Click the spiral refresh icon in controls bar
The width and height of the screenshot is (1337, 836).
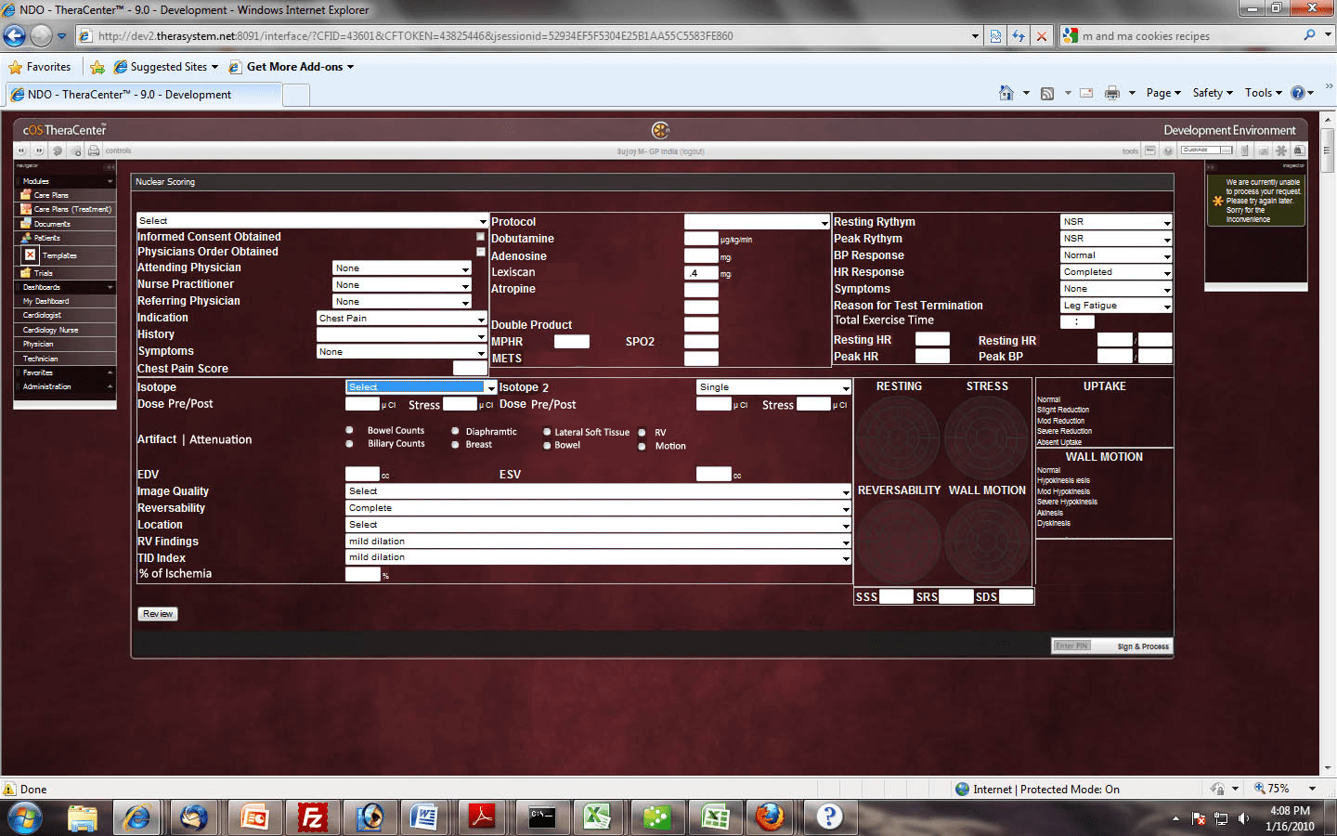coord(58,150)
